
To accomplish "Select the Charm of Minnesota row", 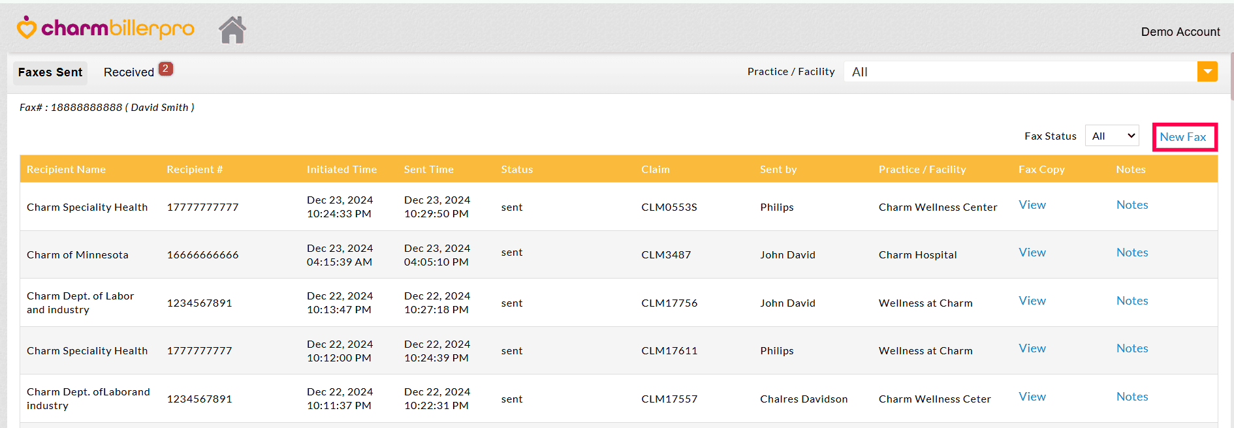I will [x=78, y=255].
